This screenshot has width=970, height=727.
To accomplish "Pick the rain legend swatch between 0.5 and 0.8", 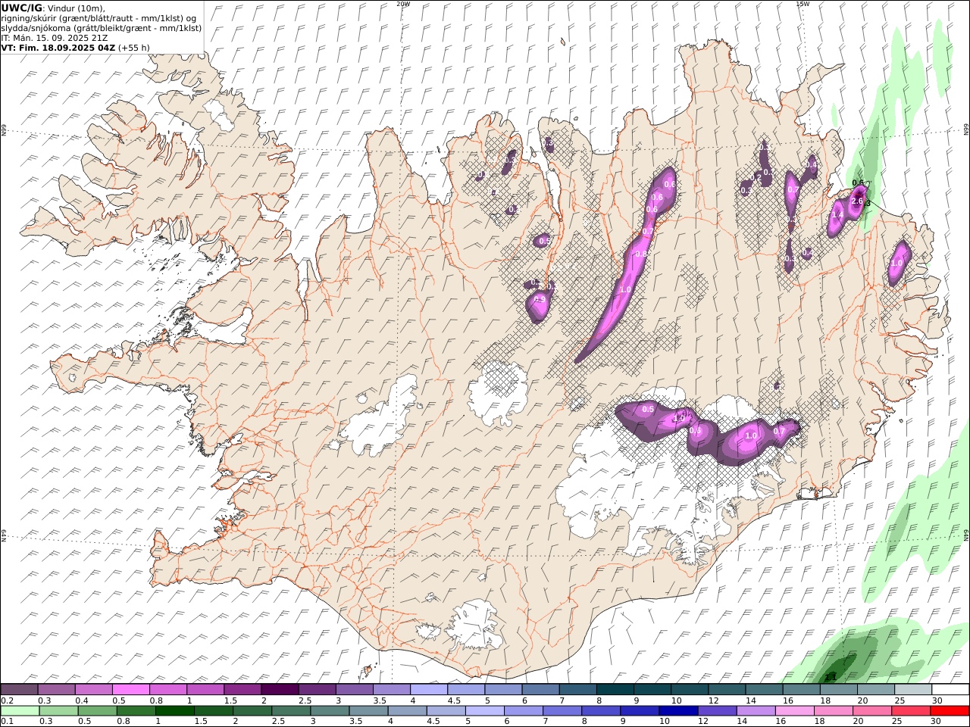I will [x=97, y=711].
